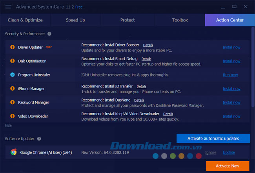Select the Protect tab
Screen dimensions: 255x173
[127, 20]
